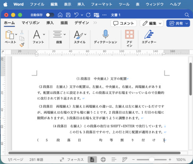Open the 挿入 menu in menu bar

pyautogui.click(x=81, y=4)
